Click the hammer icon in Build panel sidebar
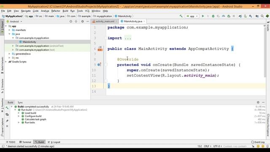 pos(7,108)
